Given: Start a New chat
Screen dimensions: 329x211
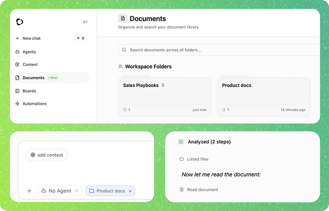Looking at the screenshot, I should (x=32, y=38).
